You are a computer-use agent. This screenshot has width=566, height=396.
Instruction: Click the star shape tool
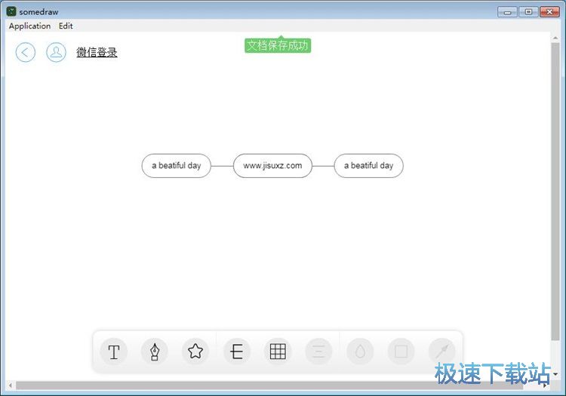[x=195, y=351]
